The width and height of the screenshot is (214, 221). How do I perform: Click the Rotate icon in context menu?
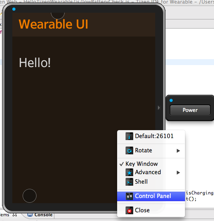[x=129, y=150]
